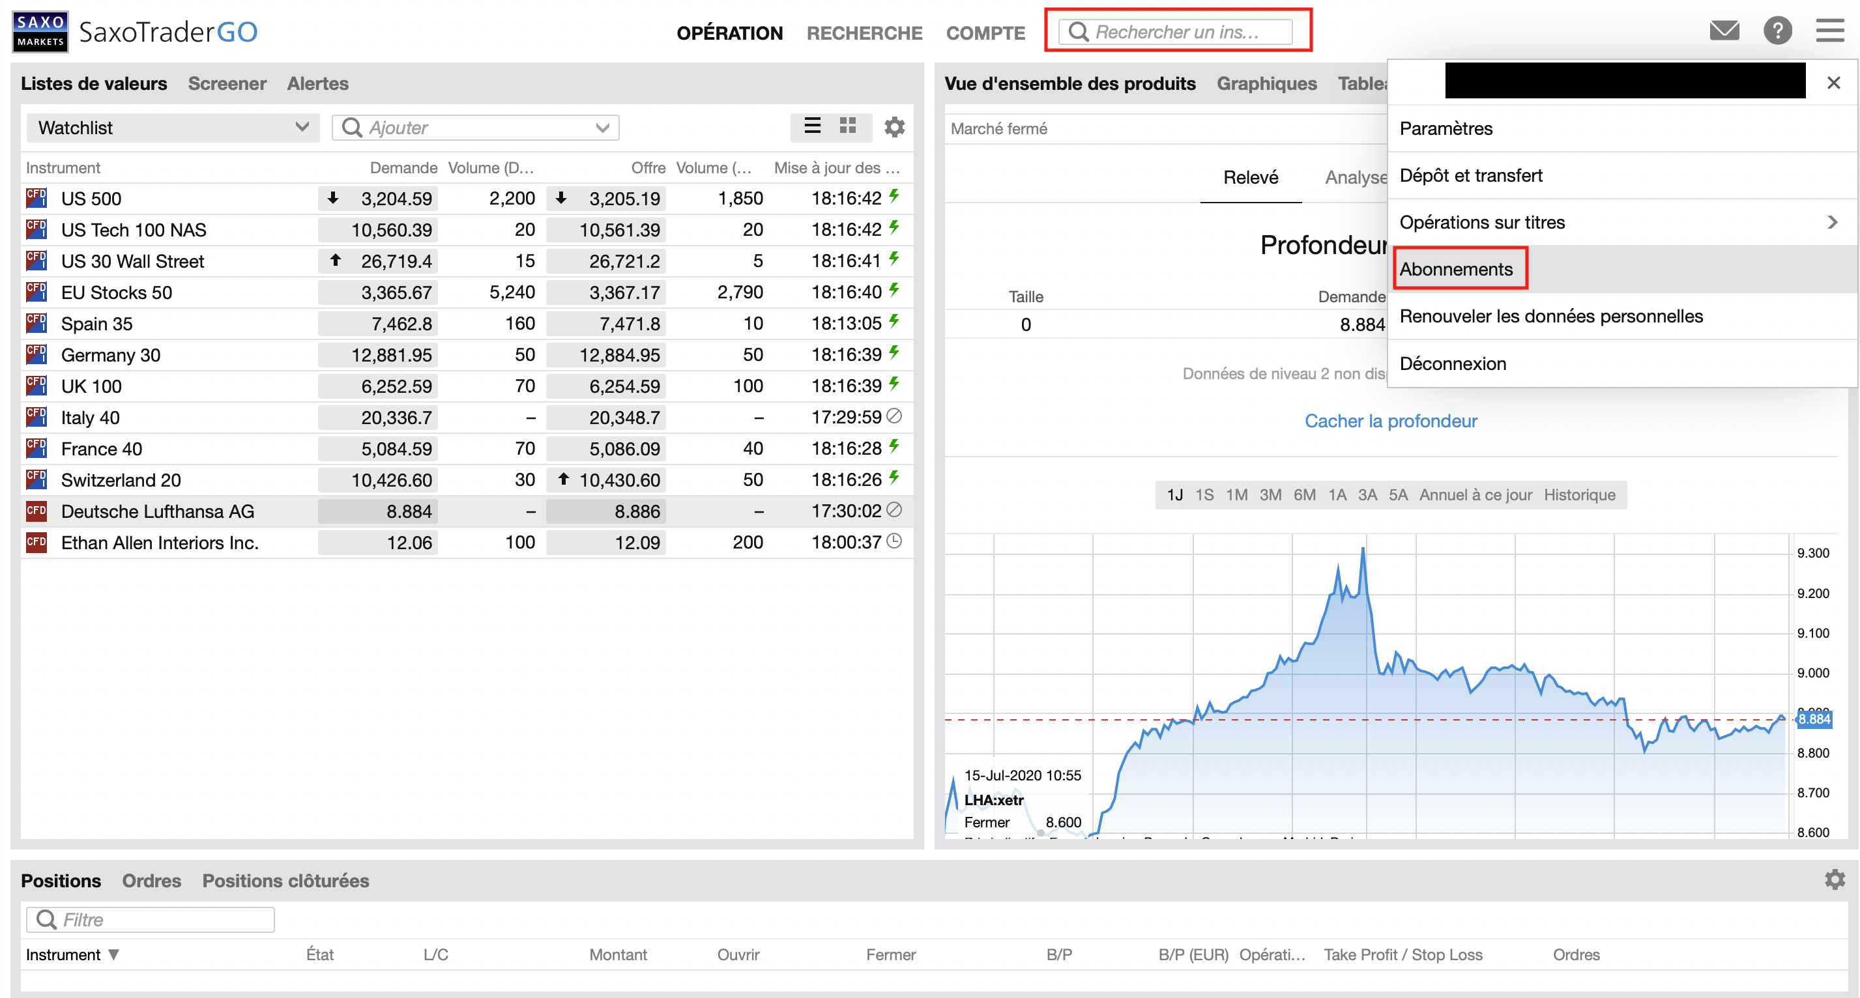Sort positions by Instrument column arrow
Viewport: 1860px width, 998px height.
click(113, 954)
